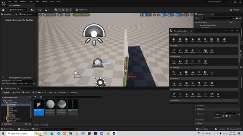Click the Add button in Content Browser
Image resolution: width=243 pixels, height=136 pixels.
6,93
